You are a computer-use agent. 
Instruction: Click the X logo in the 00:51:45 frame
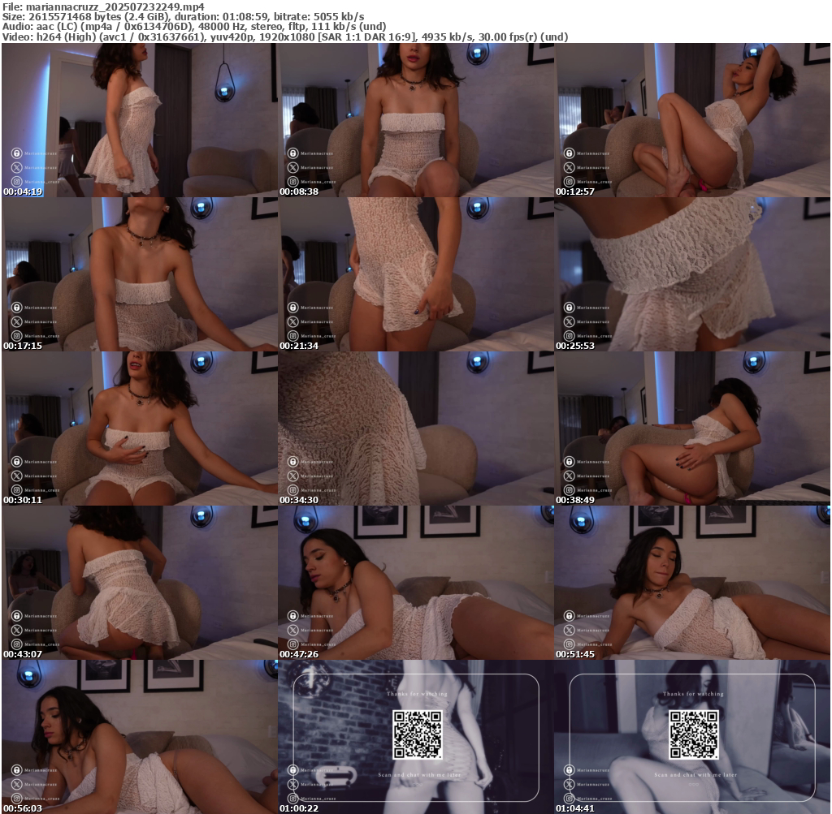pos(570,630)
